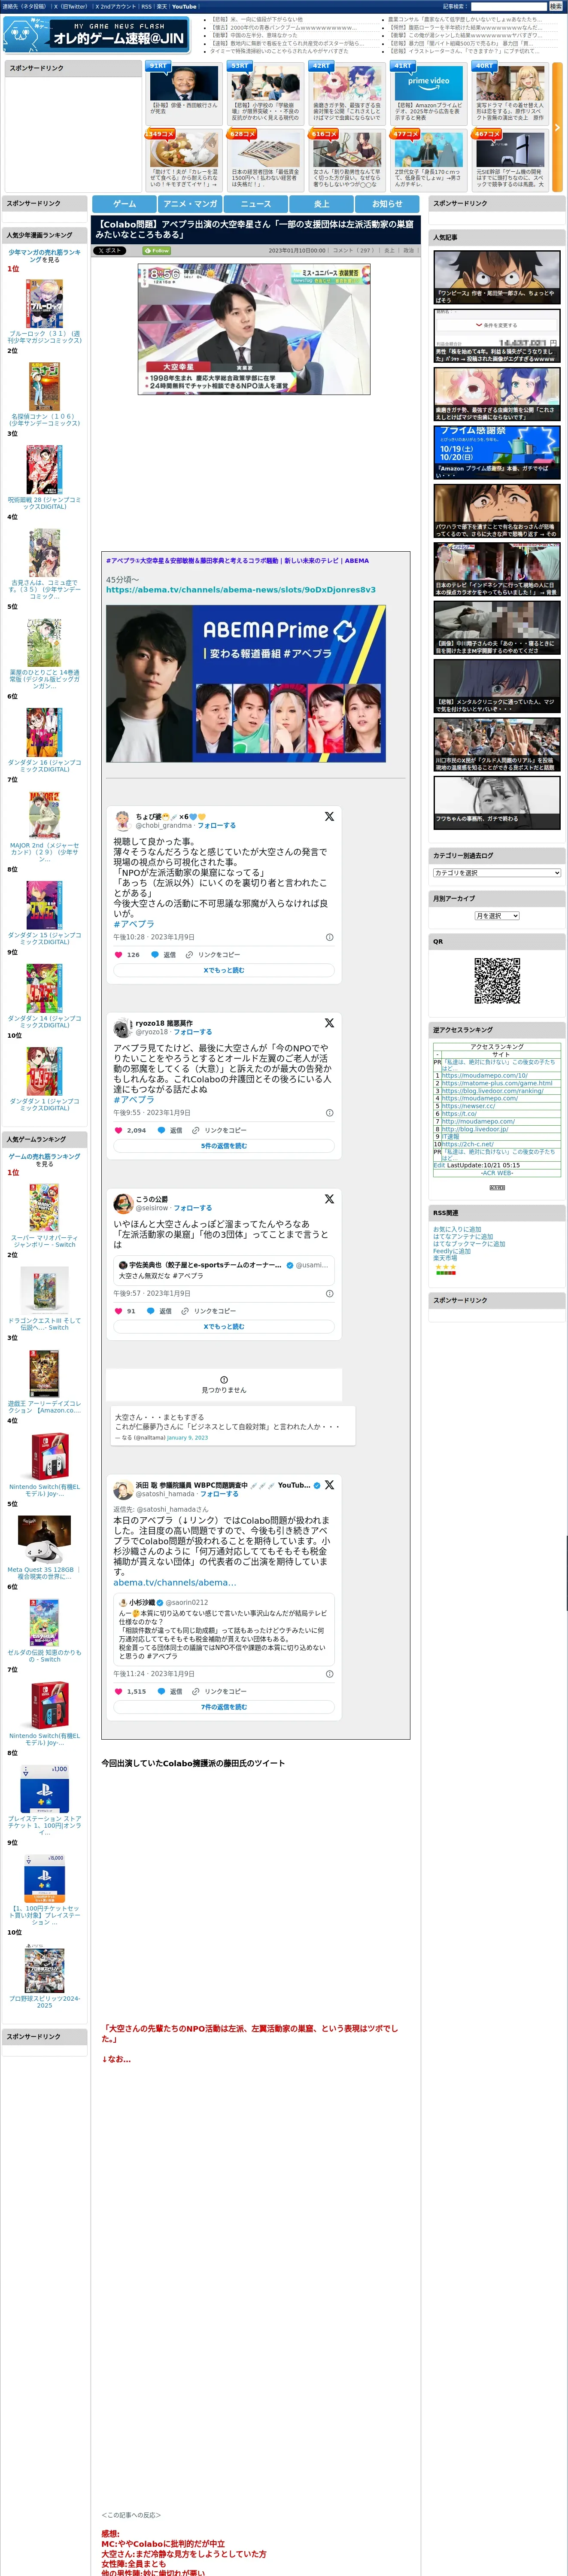Open https://newser.cc/ access ranking link
This screenshot has width=568, height=2576.
coord(468,1107)
